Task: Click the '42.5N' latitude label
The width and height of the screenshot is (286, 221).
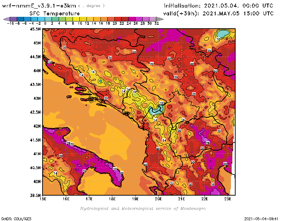Action: pos(35,112)
